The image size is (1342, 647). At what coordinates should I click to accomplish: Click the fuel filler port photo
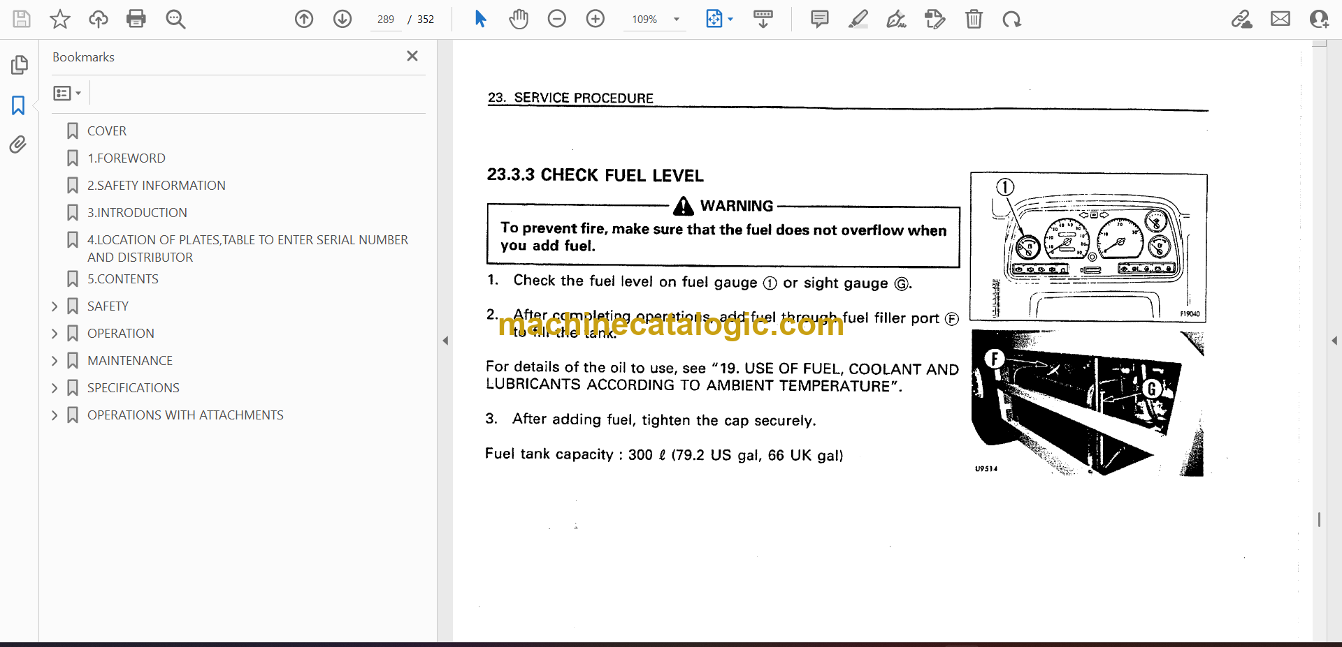1089,403
